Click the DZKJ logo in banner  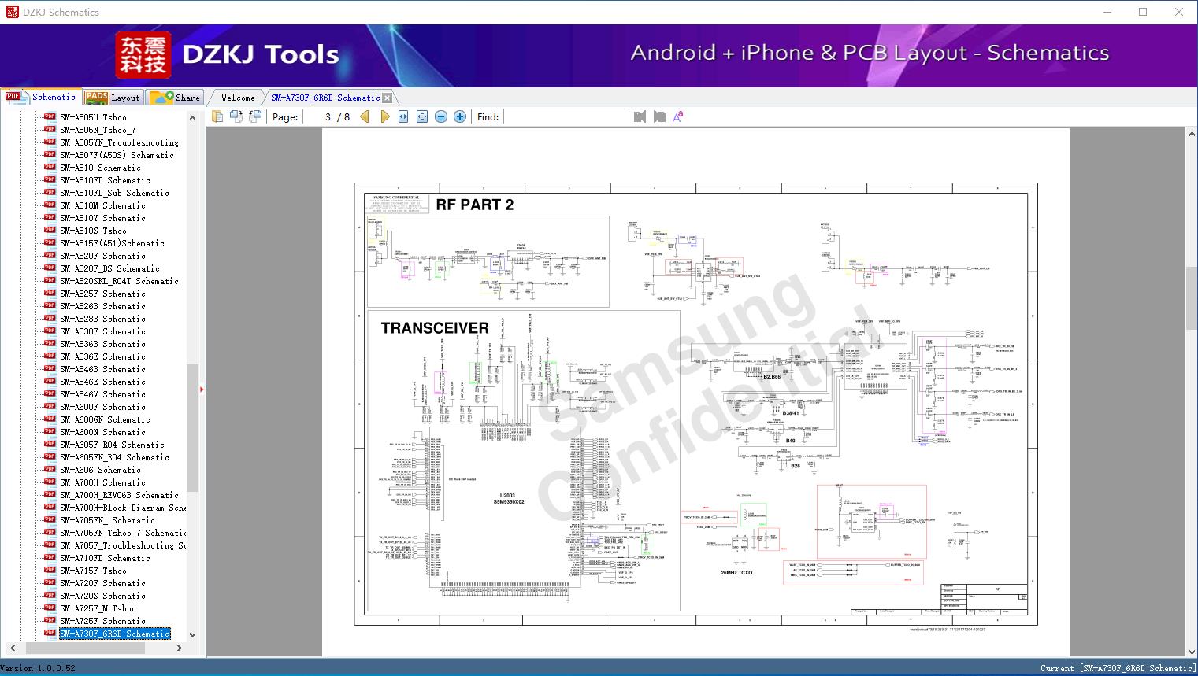143,54
